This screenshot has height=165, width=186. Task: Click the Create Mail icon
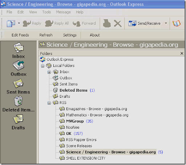pos(11,23)
